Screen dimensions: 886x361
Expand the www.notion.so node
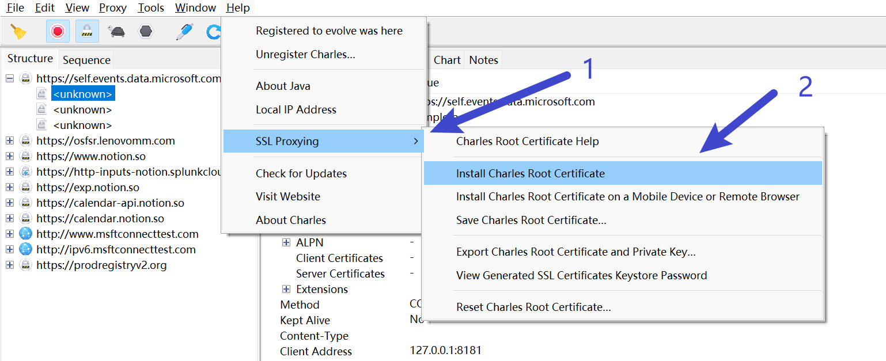(10, 156)
